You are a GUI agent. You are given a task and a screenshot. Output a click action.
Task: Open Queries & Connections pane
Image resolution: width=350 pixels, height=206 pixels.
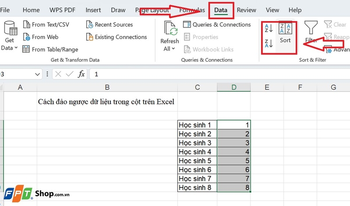coord(217,24)
